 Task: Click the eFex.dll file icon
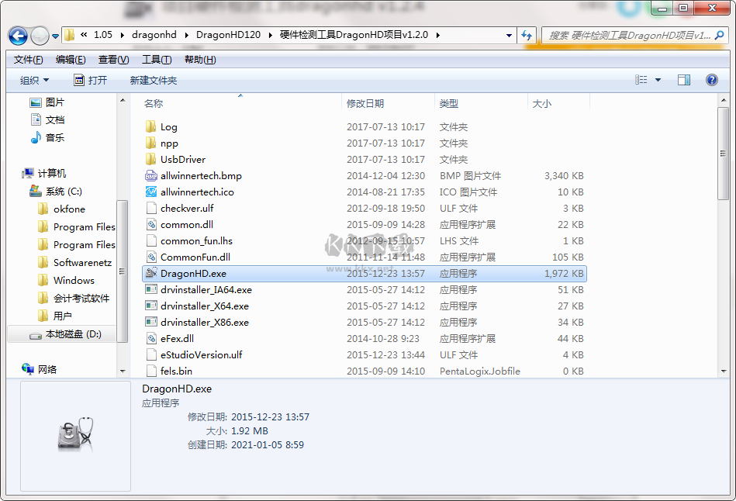pos(151,338)
